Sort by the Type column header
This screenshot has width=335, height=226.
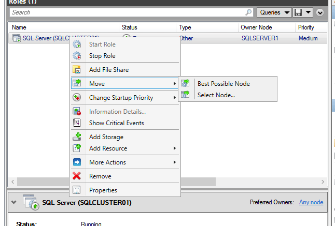pos(207,27)
